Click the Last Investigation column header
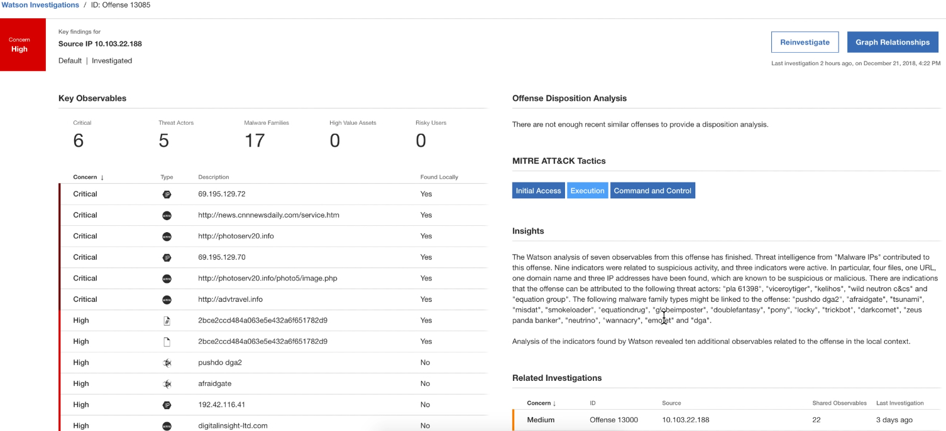The image size is (946, 431). point(900,403)
